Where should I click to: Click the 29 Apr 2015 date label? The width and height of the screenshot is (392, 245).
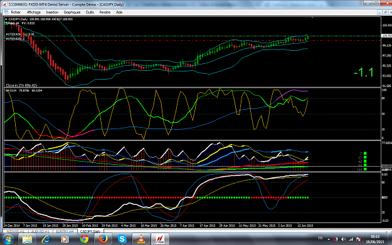(x=227, y=226)
